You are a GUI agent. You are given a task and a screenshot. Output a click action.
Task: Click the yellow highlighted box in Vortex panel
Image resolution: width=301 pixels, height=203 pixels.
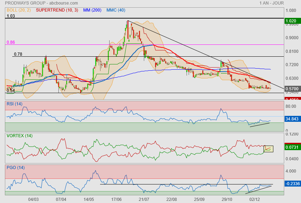[x=268, y=149]
